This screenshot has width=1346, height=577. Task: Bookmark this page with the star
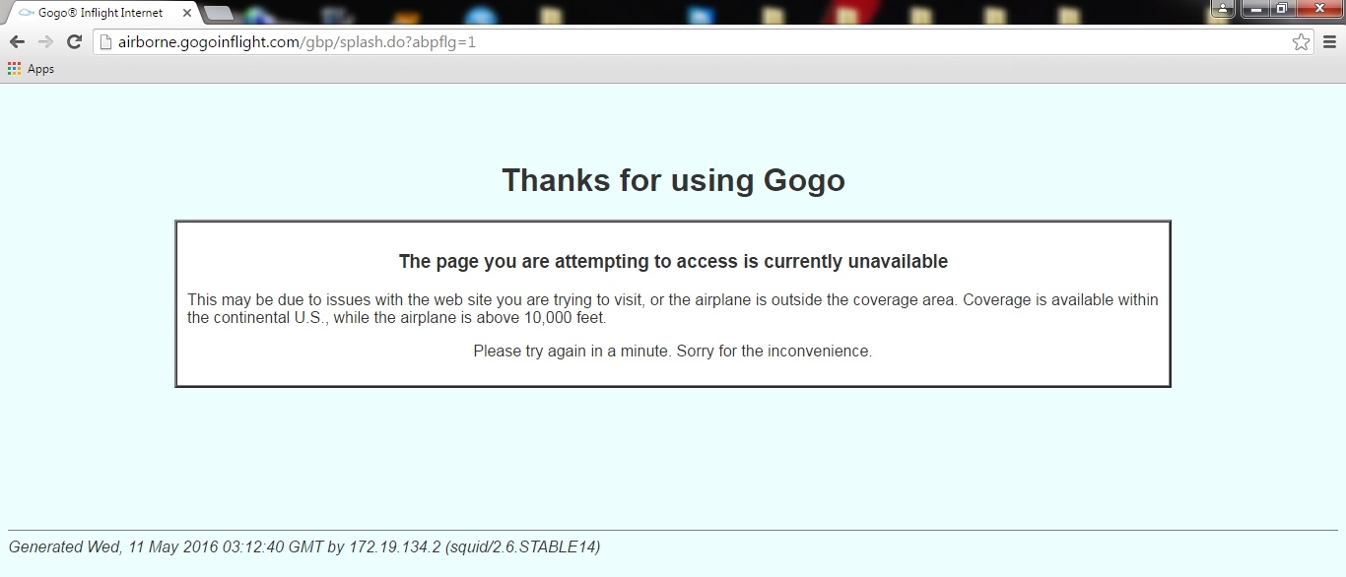pos(1301,42)
